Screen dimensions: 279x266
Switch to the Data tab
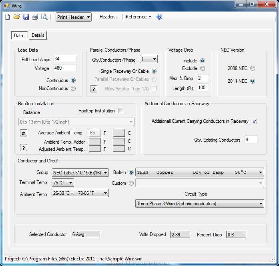pyautogui.click(x=19, y=35)
